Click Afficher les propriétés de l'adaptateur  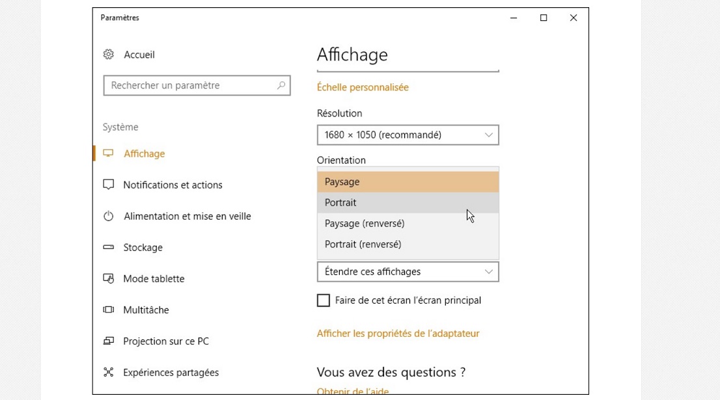(398, 333)
